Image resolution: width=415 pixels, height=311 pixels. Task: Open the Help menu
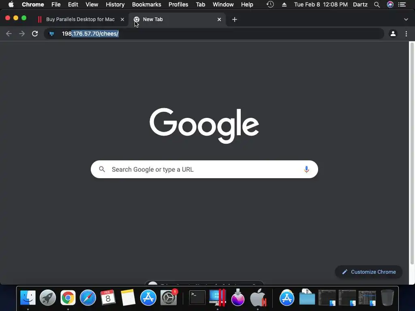click(x=247, y=4)
